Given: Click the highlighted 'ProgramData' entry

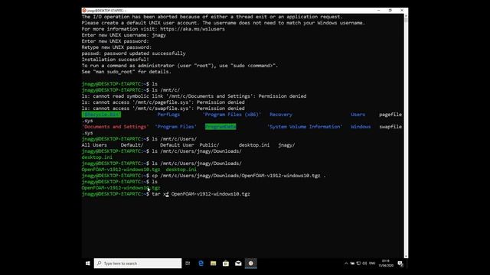Looking at the screenshot, I should (220, 127).
